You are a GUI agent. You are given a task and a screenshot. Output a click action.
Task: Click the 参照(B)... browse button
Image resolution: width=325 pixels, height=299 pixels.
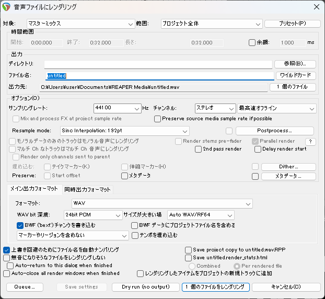(x=295, y=64)
